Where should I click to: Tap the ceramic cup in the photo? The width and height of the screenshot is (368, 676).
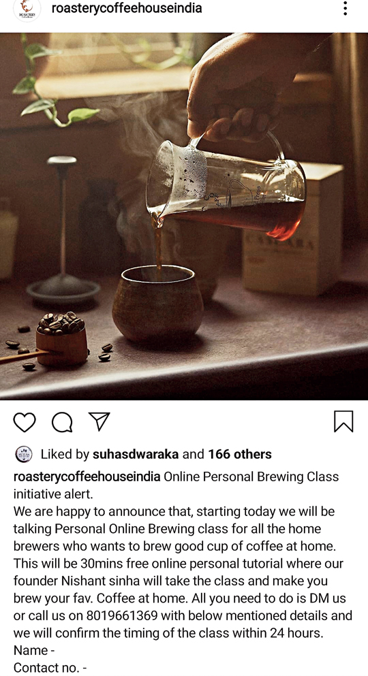pos(157,303)
